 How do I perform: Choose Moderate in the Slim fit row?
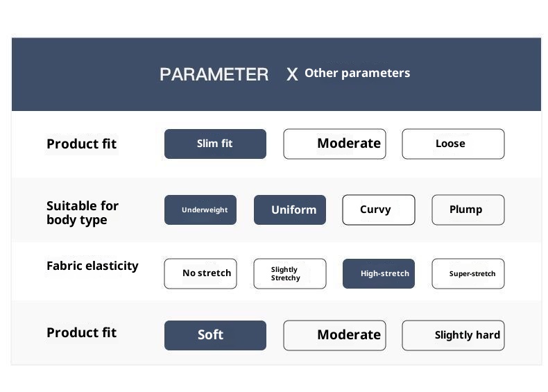pos(334,144)
